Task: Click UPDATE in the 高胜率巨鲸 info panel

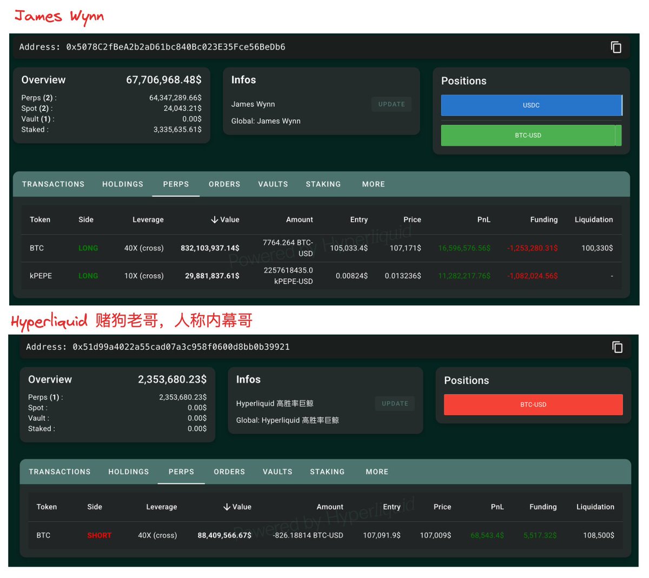Action: click(394, 403)
